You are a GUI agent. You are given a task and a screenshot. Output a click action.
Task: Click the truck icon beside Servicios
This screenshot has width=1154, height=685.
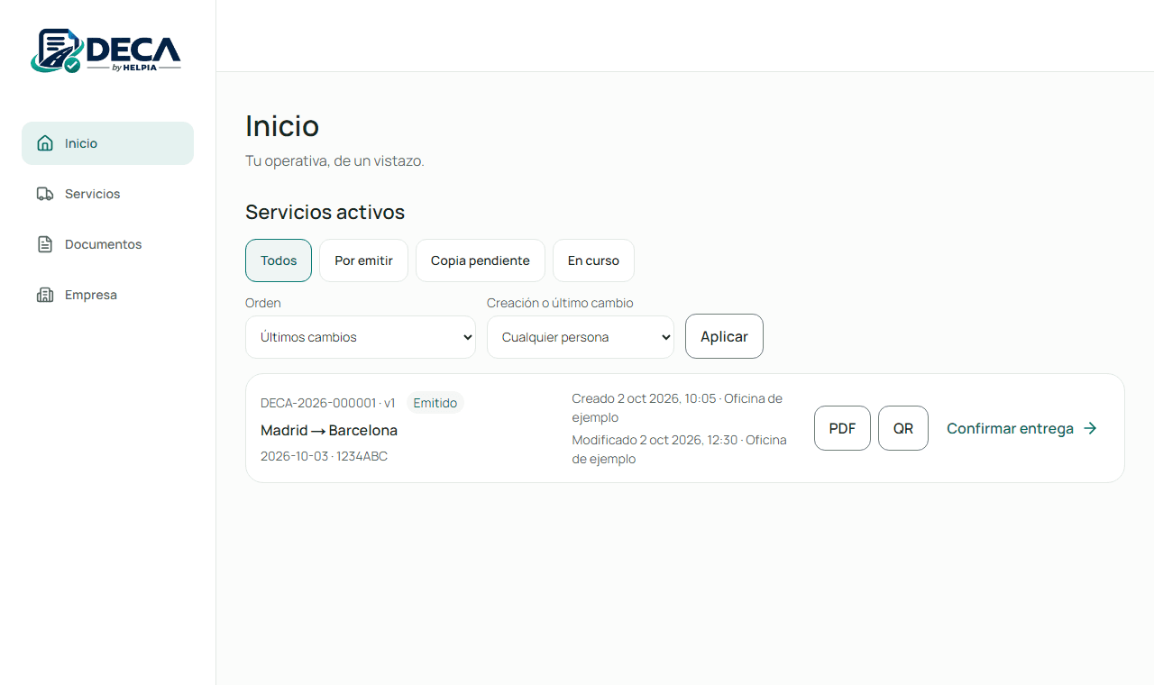pyautogui.click(x=45, y=194)
